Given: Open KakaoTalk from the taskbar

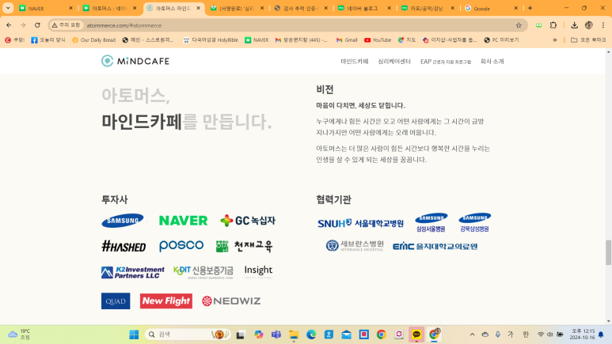Looking at the screenshot, I should (x=416, y=335).
